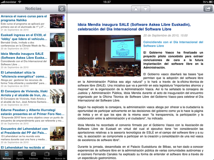Tap the paragraph starting 'Idoia Mendia ha recordado el convenio'
214x160 pixels.
point(140,133)
